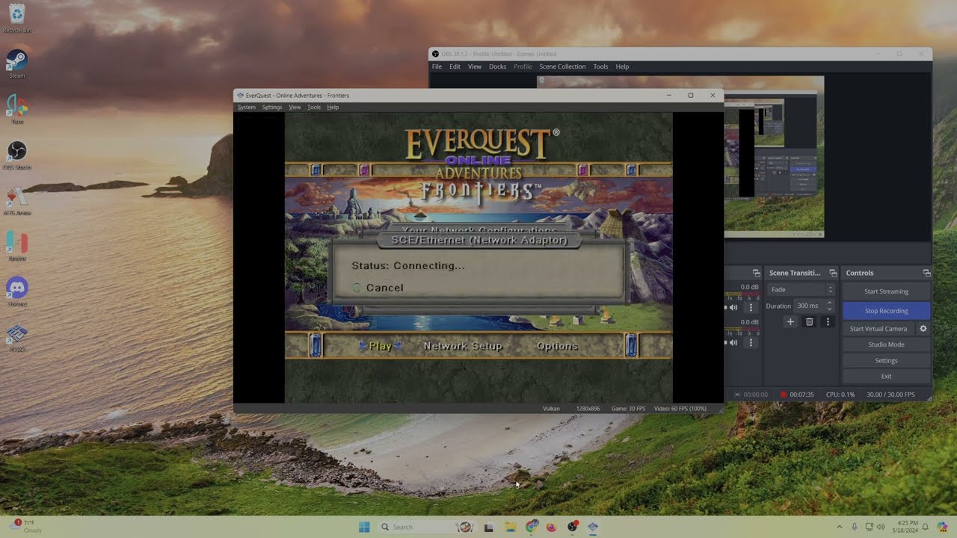Open the weather widget on the taskbar

(26, 527)
